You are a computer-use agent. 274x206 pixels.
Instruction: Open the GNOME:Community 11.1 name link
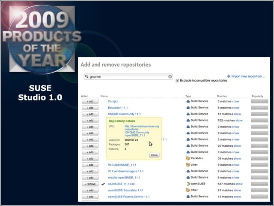124,114
